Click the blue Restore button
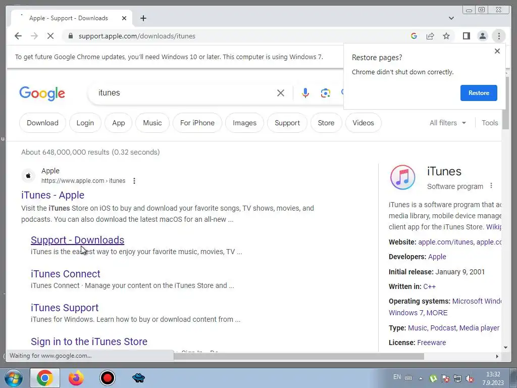 click(x=479, y=93)
